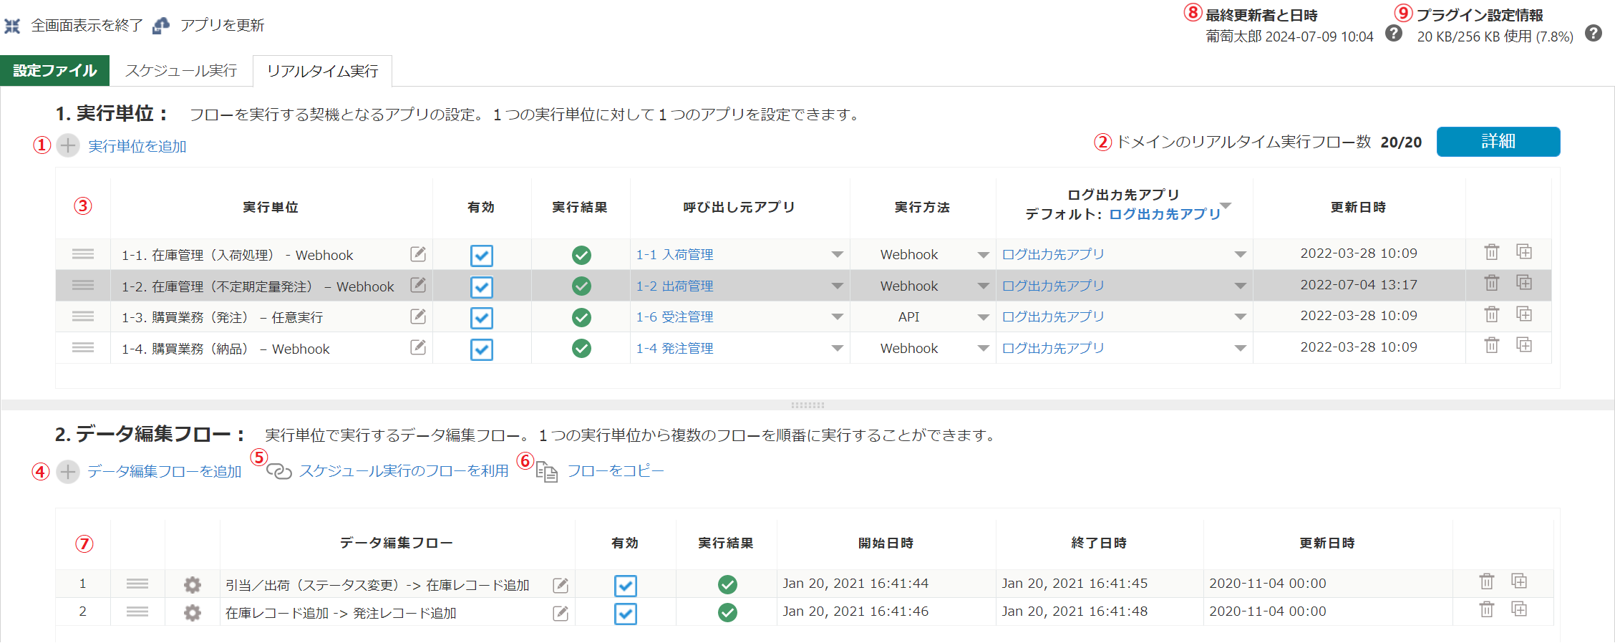This screenshot has width=1615, height=643.
Task: Toggle enabled checkbox for 1-4 row
Action: [482, 349]
